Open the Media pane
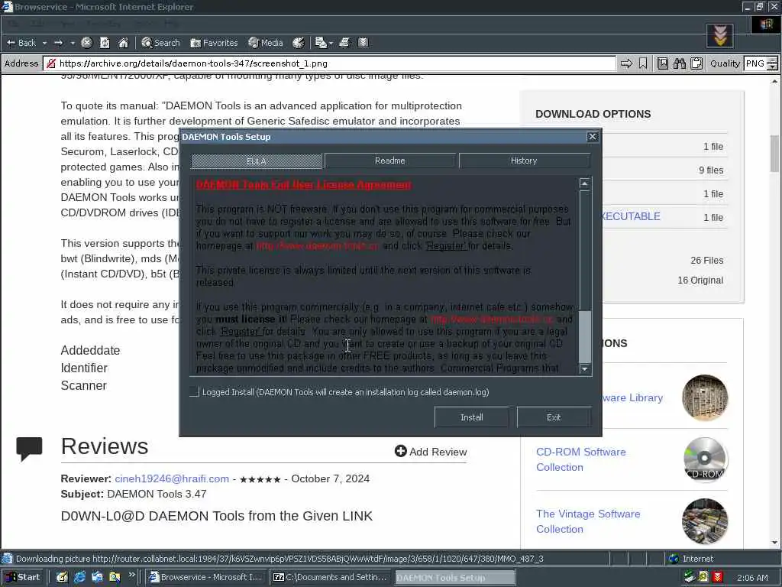Image resolution: width=782 pixels, height=587 pixels. point(266,43)
